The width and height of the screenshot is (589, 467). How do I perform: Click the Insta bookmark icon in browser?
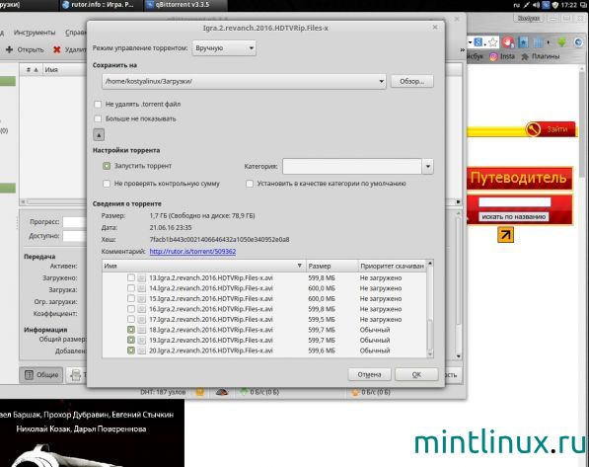point(493,57)
